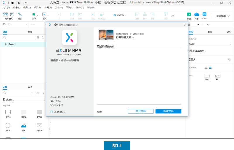Click 取消 in welcome dialog
This screenshot has width=234, height=150.
click(x=99, y=112)
